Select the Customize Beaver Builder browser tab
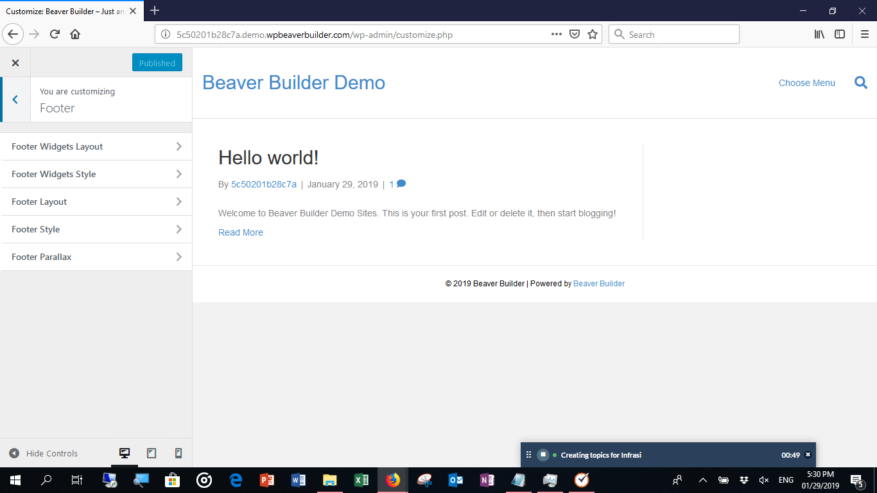The image size is (877, 493). [64, 10]
